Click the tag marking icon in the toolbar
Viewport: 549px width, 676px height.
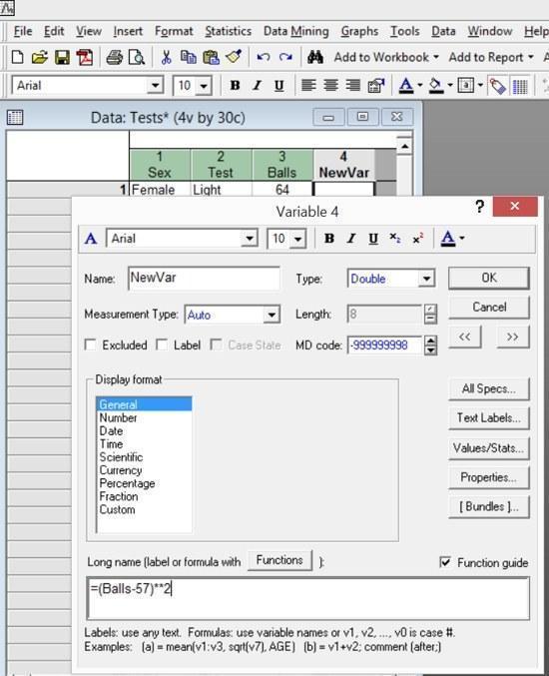pyautogui.click(x=497, y=85)
